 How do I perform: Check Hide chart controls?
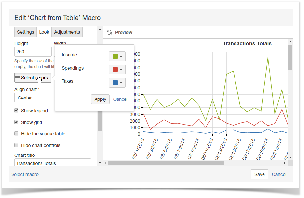(x=16, y=145)
